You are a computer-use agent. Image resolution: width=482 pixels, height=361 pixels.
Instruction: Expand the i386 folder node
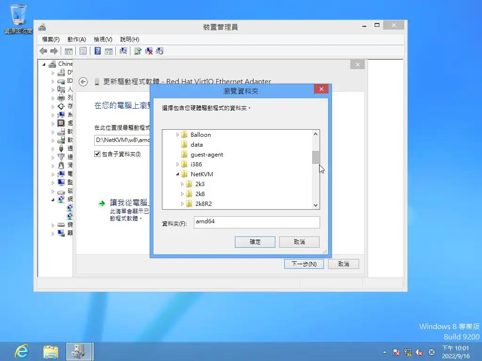click(x=177, y=164)
